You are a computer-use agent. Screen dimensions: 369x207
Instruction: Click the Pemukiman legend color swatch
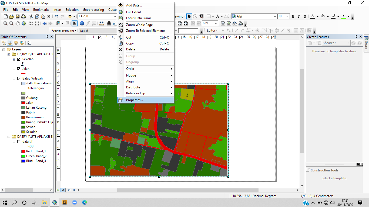pyautogui.click(x=23, y=117)
